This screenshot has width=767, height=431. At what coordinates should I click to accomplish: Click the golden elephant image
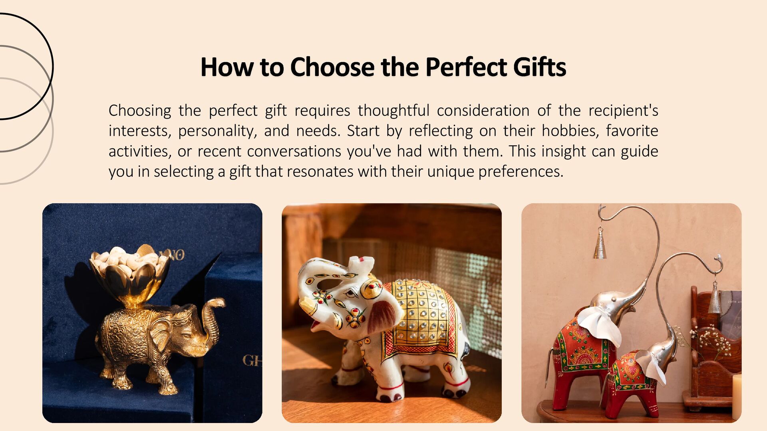(x=152, y=313)
